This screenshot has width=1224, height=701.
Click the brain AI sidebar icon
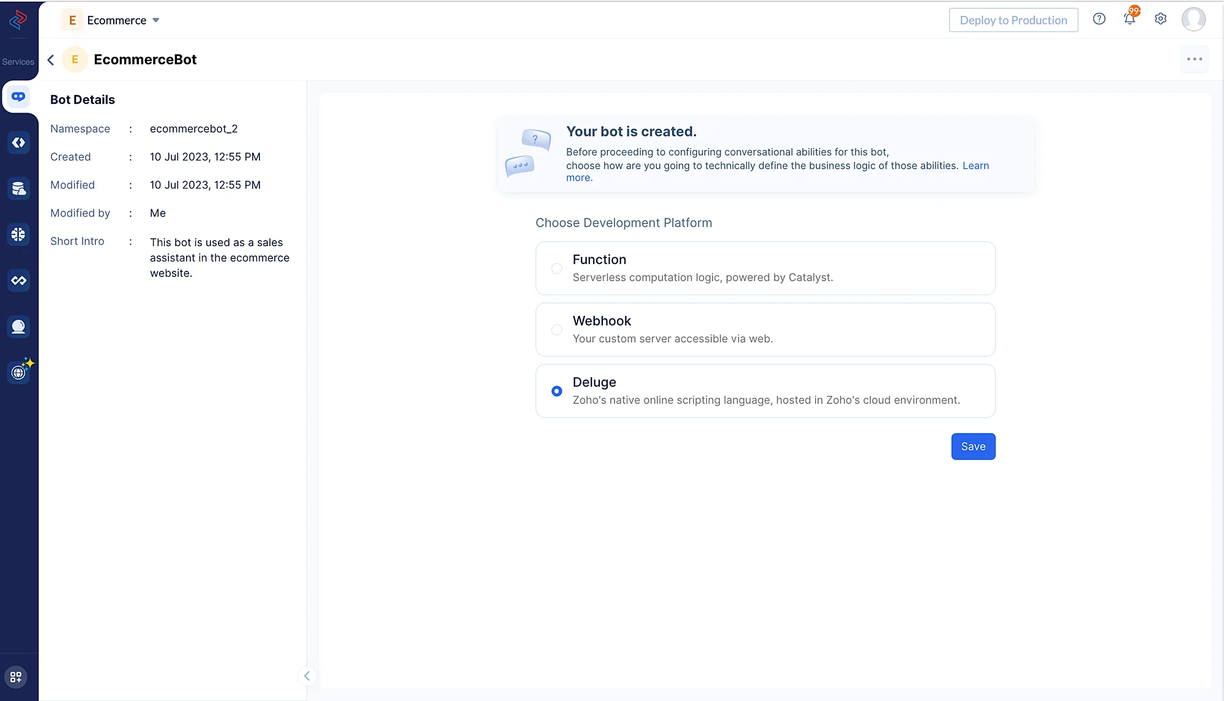18,234
